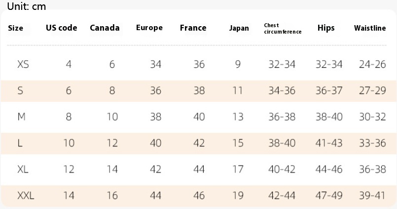This screenshot has width=397, height=209.
Task: Select the hips value '41-43' in L row
Action: click(329, 143)
